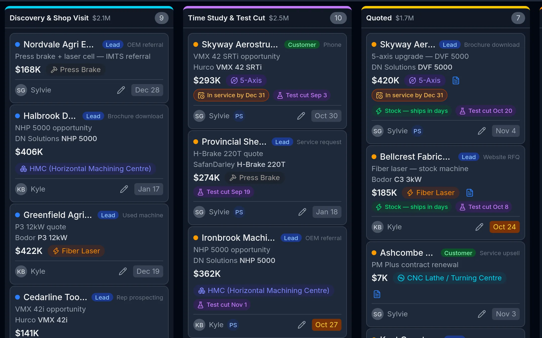Click the Oct 30 date badge
This screenshot has height=338, width=542.
pos(326,116)
